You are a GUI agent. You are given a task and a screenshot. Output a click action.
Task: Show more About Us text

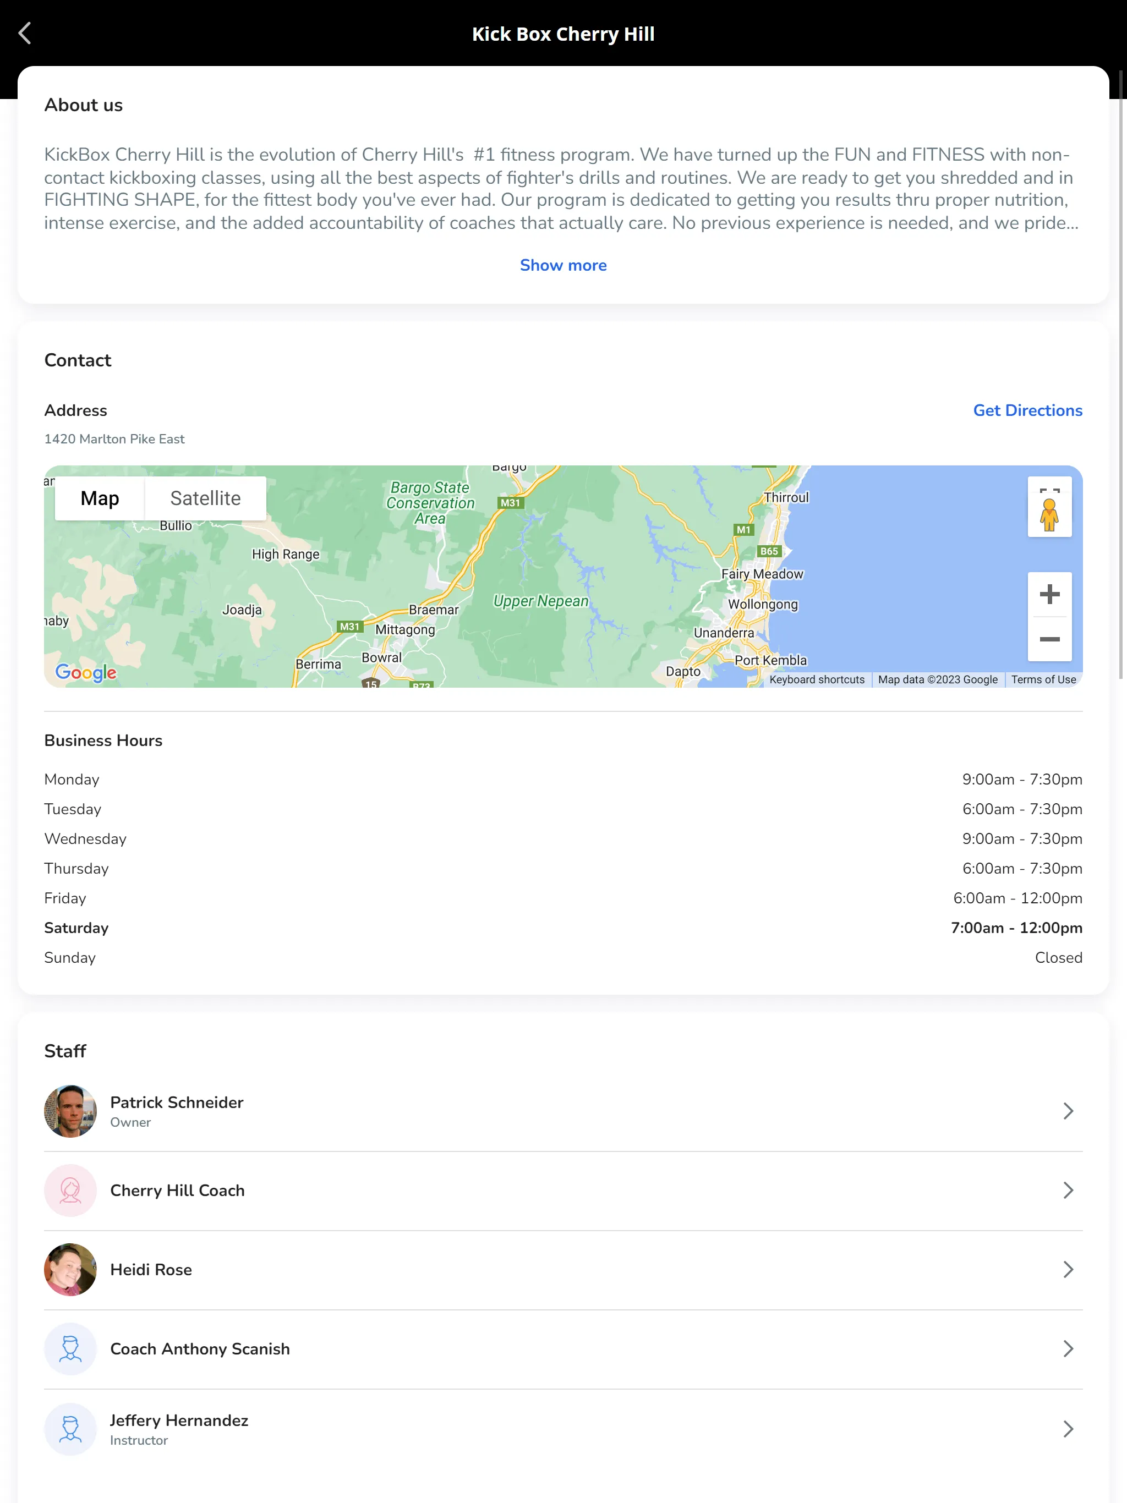pos(563,265)
